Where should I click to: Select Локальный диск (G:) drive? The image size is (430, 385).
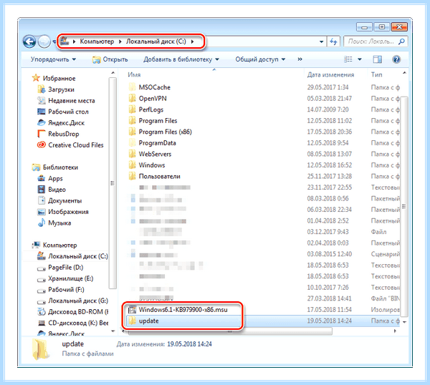pyautogui.click(x=78, y=301)
